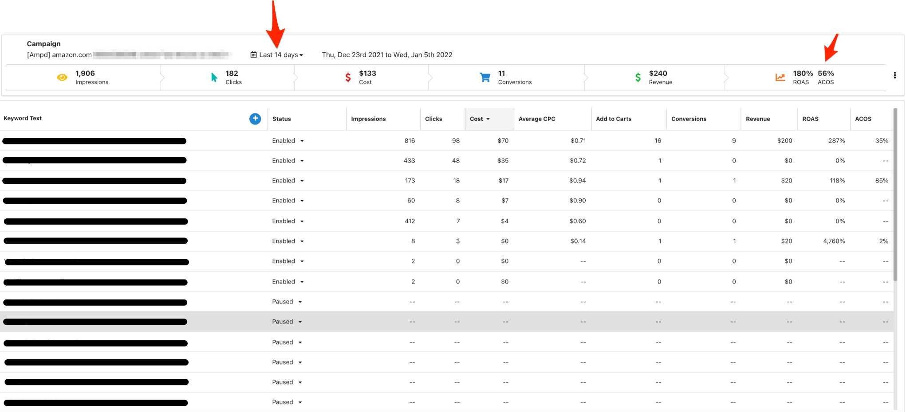Open Status dropdown for the 433 impressions row
Screen dimensions: 906x412
pyautogui.click(x=288, y=161)
